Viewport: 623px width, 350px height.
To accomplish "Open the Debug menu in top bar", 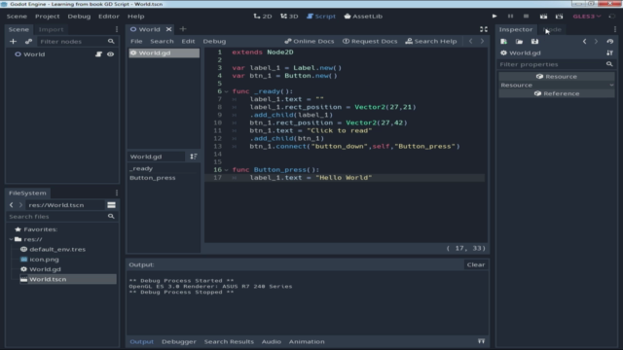I will 79,17.
